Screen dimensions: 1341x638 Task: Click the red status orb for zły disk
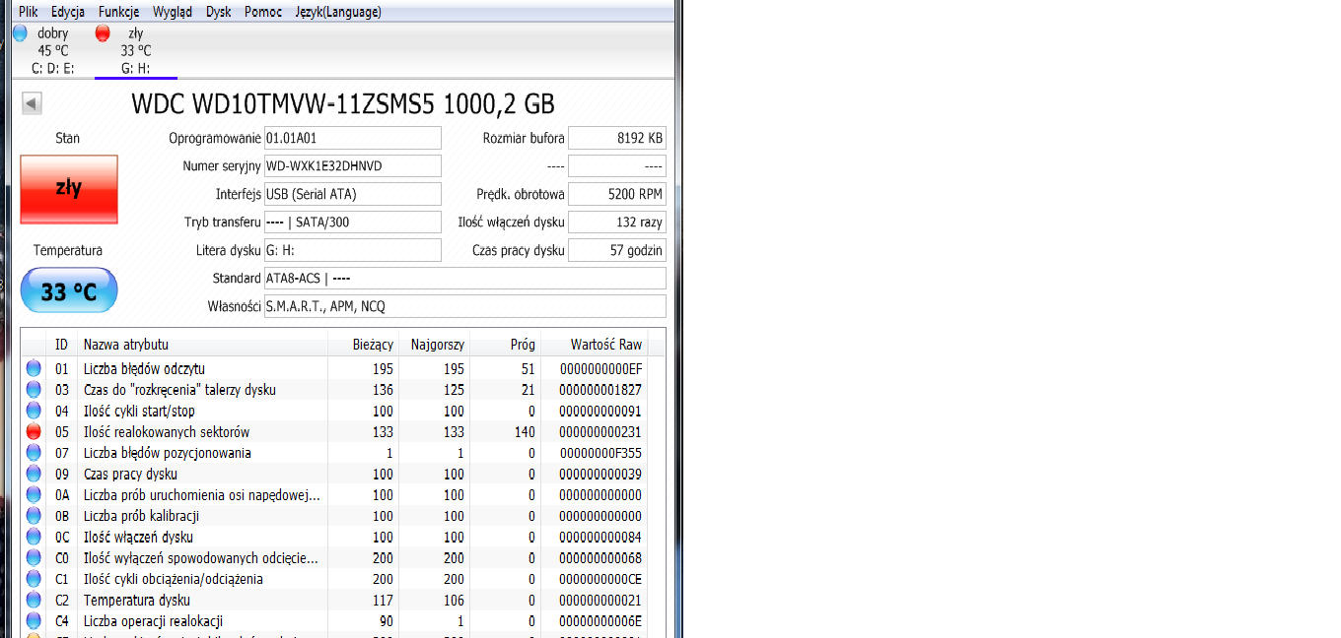(103, 33)
